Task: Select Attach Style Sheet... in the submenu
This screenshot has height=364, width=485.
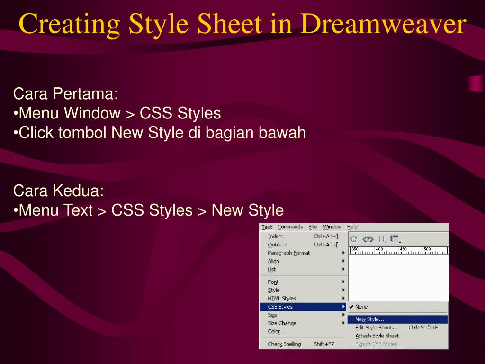Action: [x=397, y=336]
